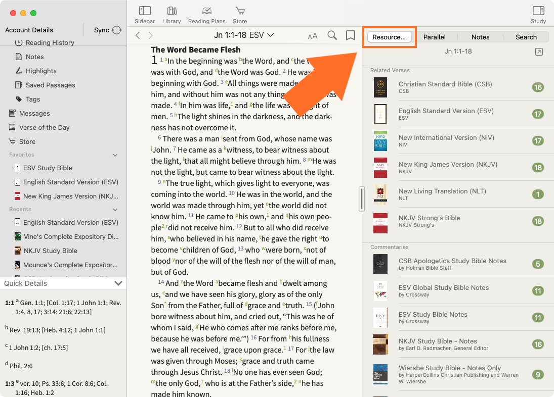The width and height of the screenshot is (554, 397).
Task: Open New International Version (NIV) result
Action: tap(458, 141)
